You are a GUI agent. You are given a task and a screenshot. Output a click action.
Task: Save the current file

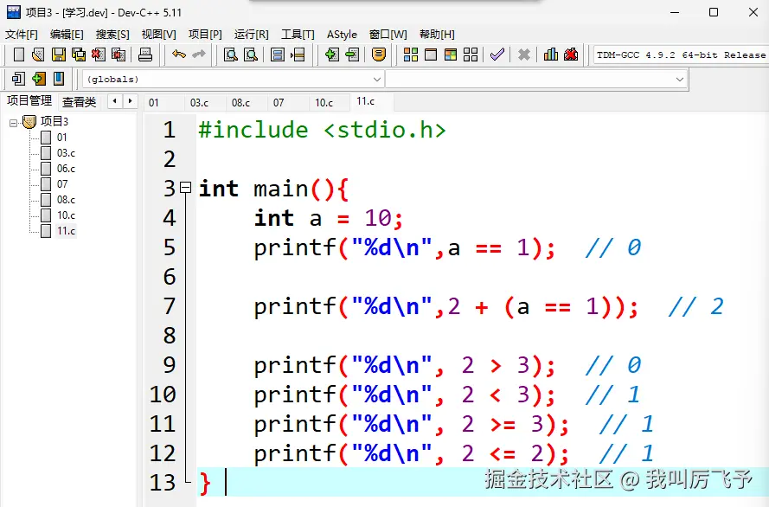[58, 55]
